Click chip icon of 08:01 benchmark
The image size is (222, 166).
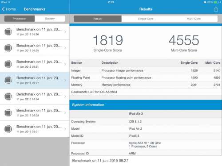[x=8, y=129]
